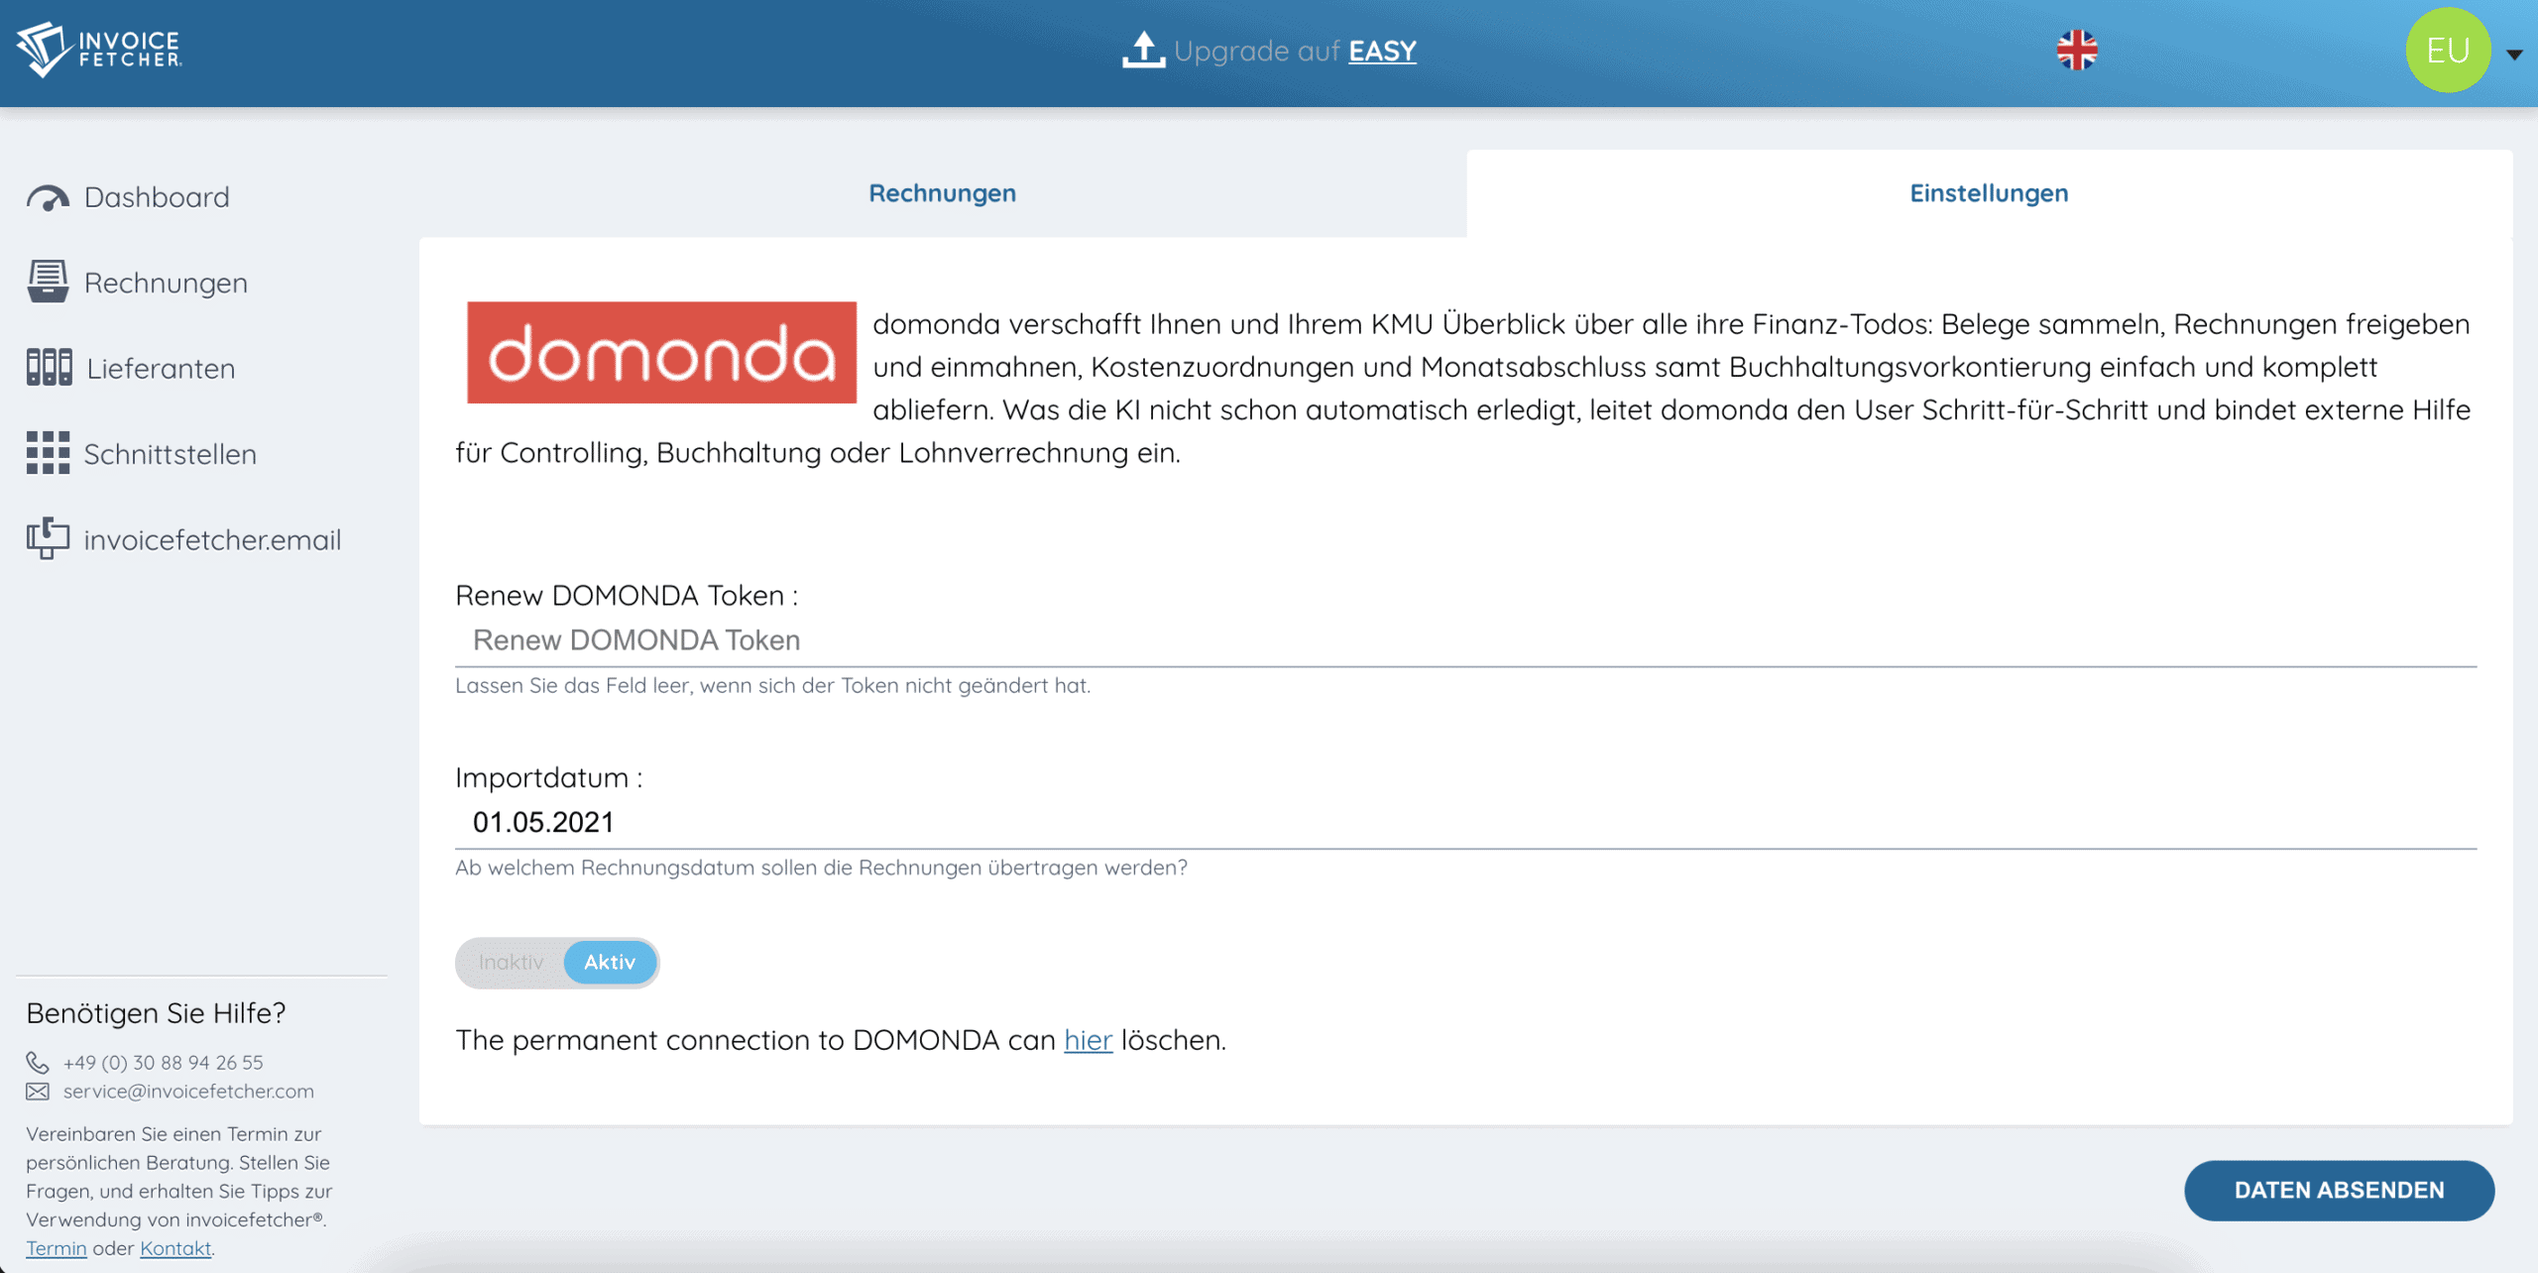
Task: Open the EASY upgrade link
Action: [x=1382, y=51]
